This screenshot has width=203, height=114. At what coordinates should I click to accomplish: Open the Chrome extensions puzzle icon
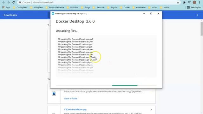[x=184, y=3]
